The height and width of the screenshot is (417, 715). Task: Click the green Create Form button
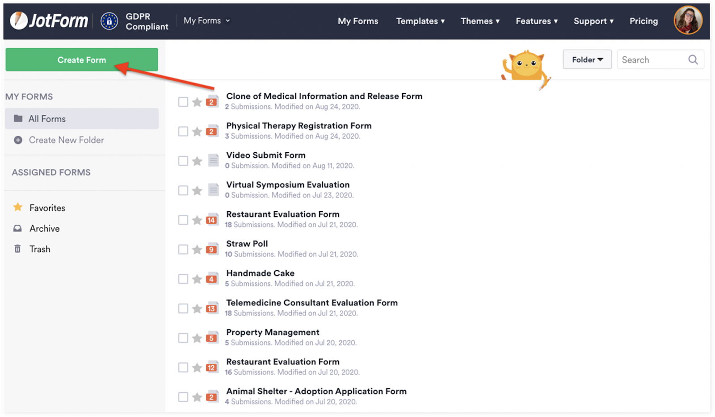(82, 59)
